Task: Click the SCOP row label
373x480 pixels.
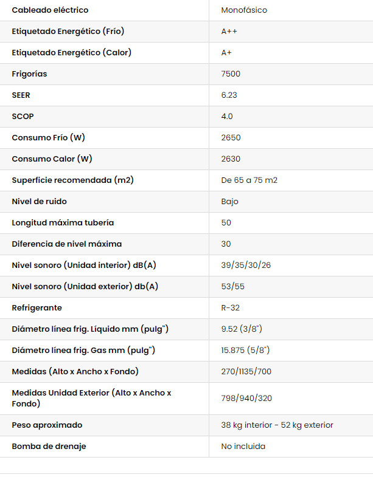Action: tap(21, 117)
